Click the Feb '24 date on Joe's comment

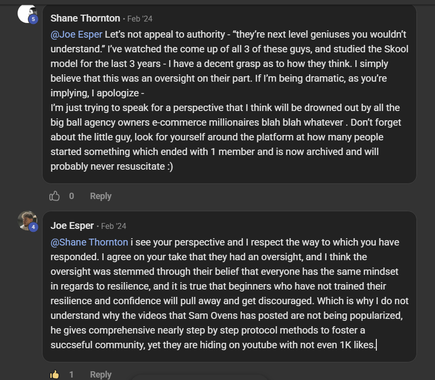[x=113, y=226]
